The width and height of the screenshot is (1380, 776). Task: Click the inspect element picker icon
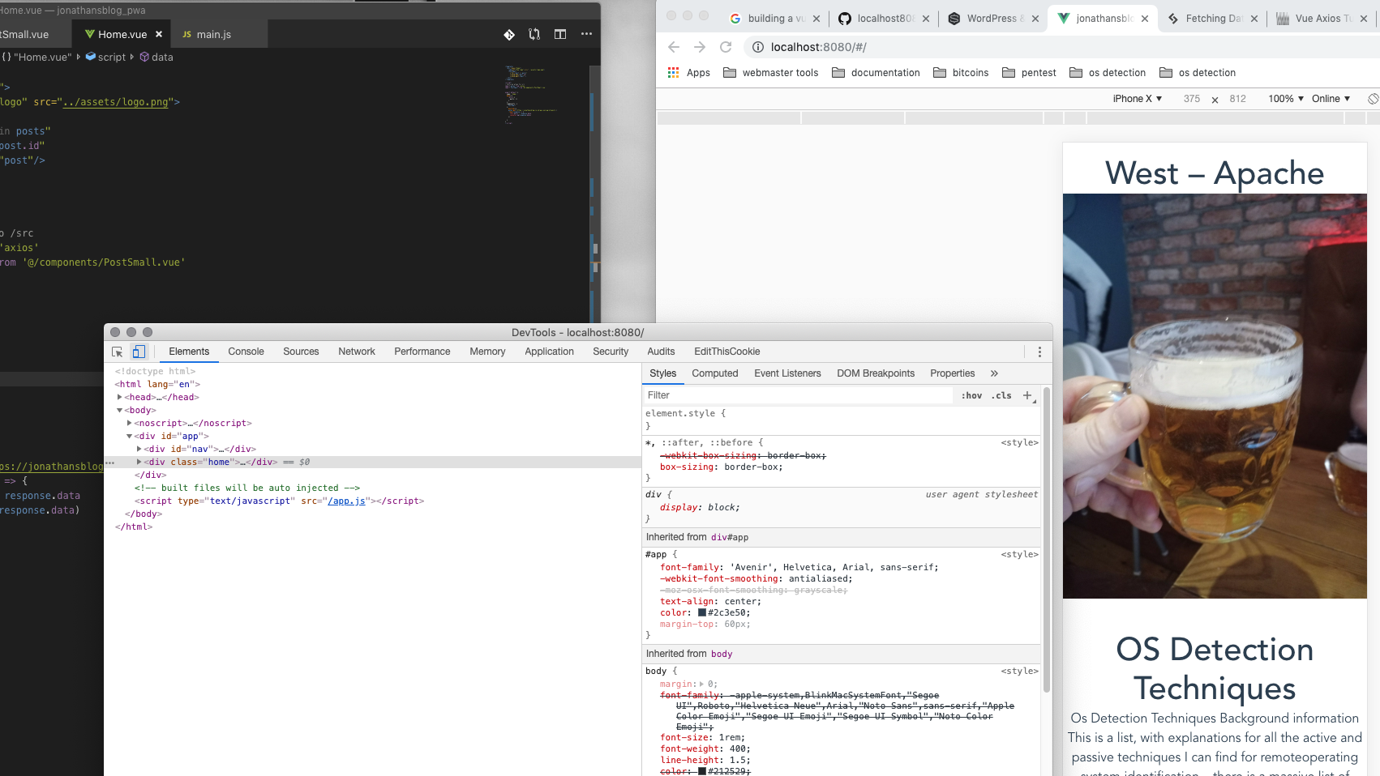[x=117, y=352]
